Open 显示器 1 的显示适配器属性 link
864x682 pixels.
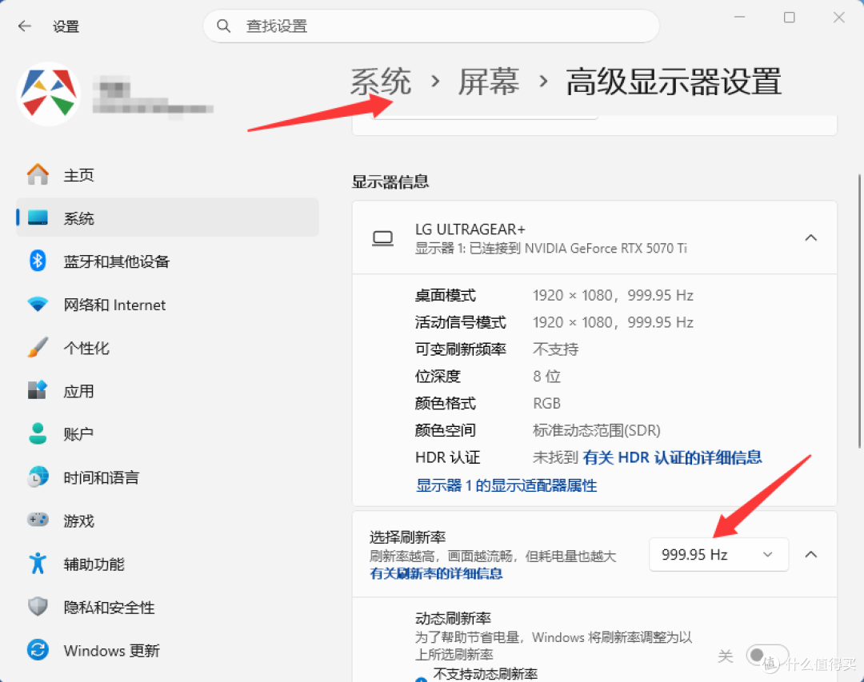click(506, 485)
